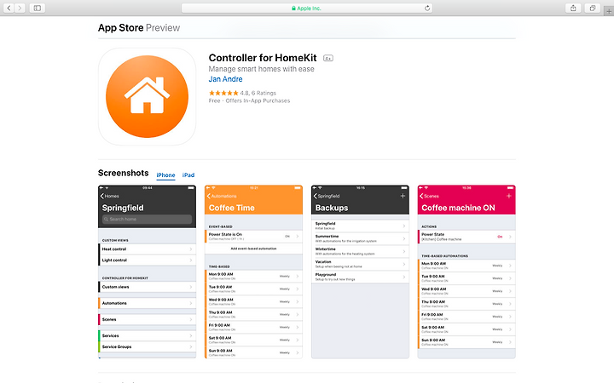Open the Share menu icon
This screenshot has height=383, width=614.
click(x=573, y=8)
